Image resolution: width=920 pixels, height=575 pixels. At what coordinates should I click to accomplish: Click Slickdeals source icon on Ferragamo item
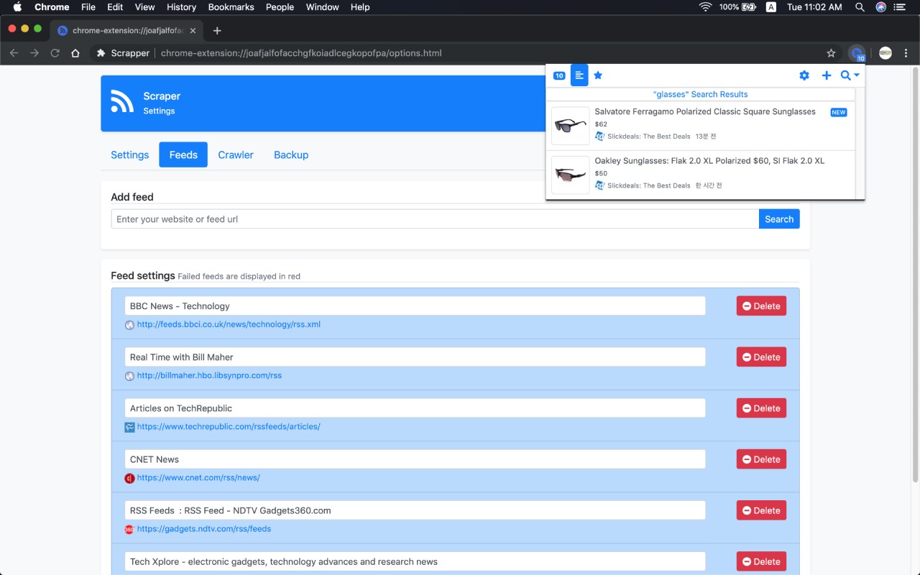tap(600, 137)
